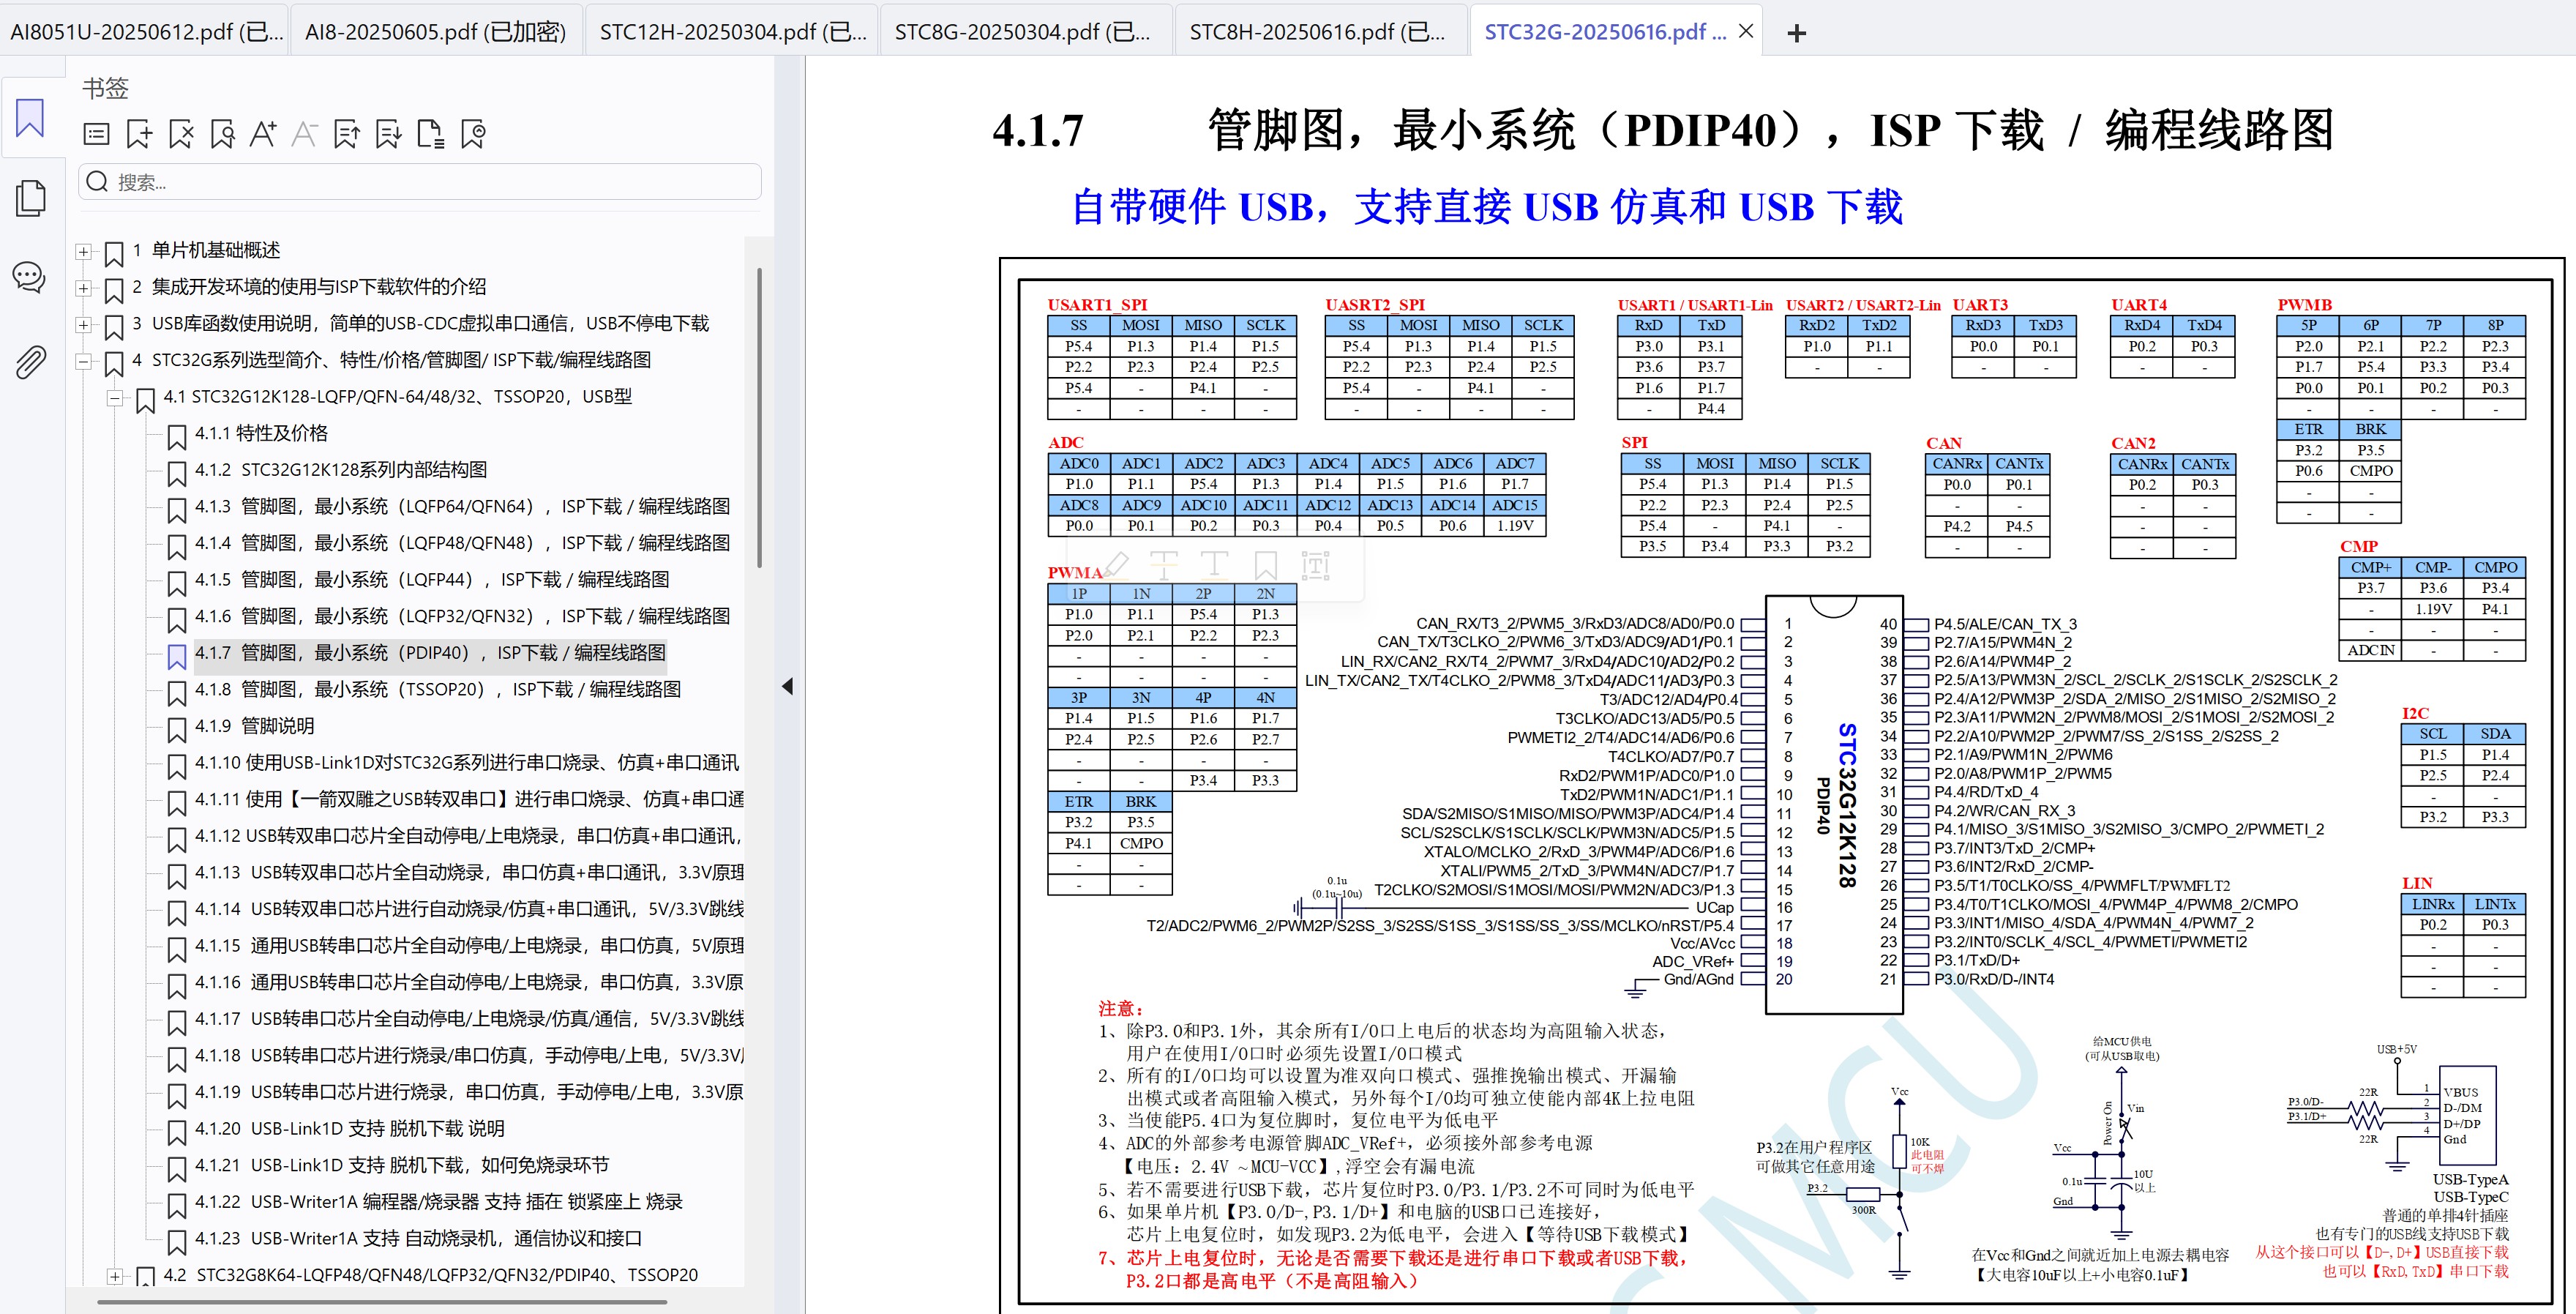Click bookmark move-up arrow icon

346,134
